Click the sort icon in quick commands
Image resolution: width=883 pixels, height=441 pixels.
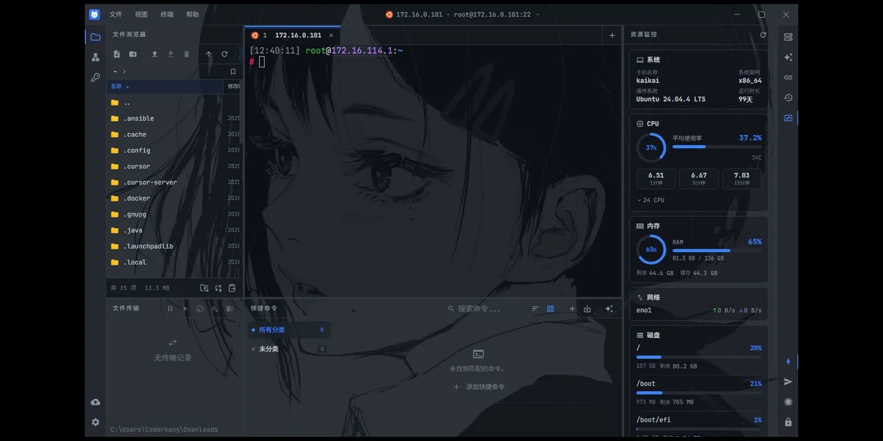pyautogui.click(x=535, y=309)
